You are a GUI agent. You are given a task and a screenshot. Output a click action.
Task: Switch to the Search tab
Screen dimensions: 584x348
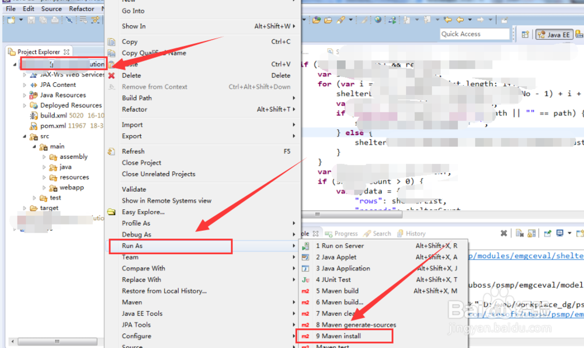click(x=378, y=234)
